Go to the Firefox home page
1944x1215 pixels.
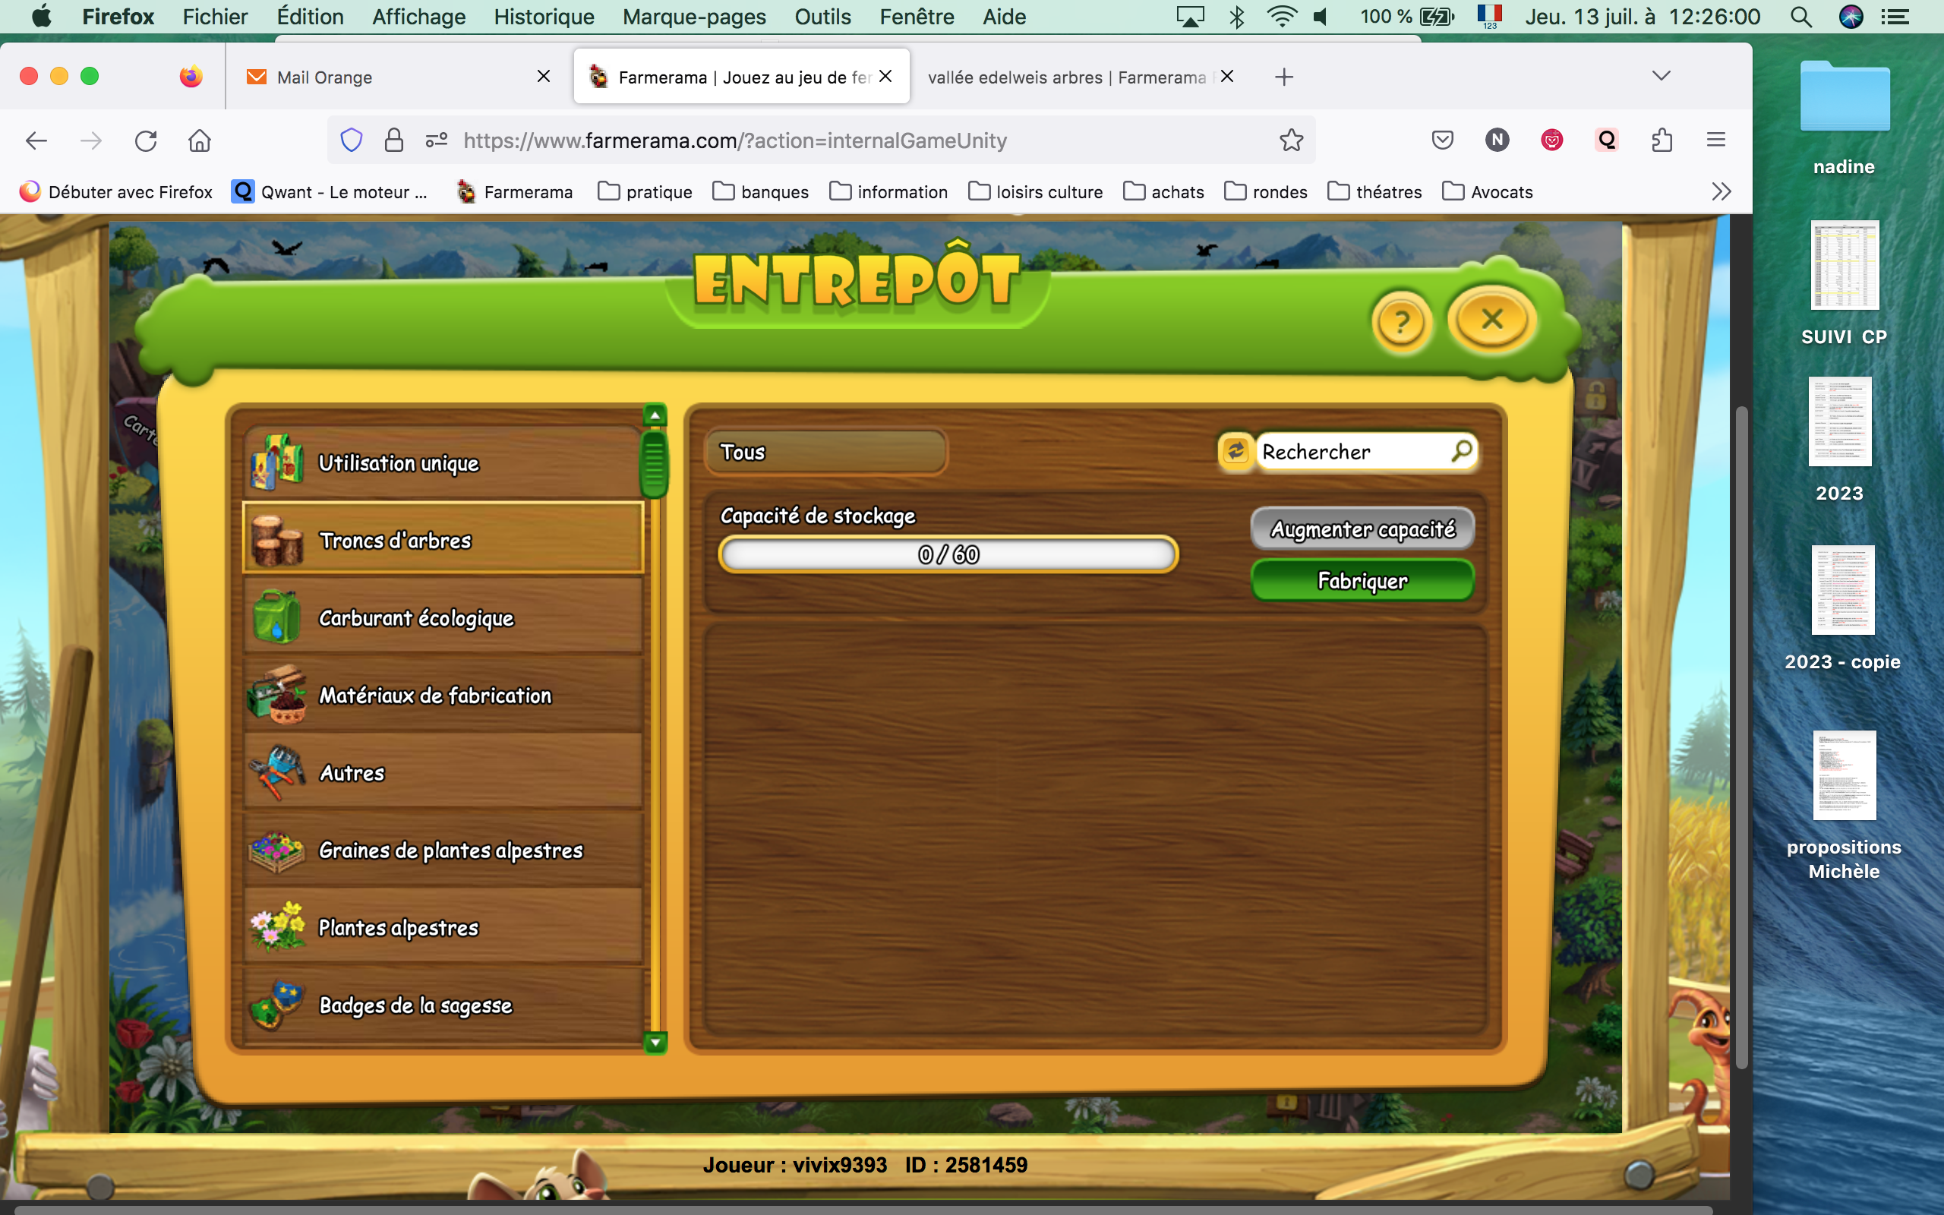click(x=199, y=140)
